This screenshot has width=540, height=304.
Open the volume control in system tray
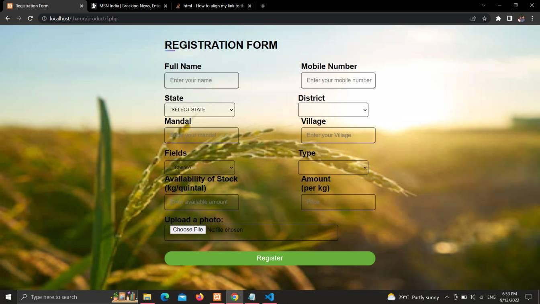coord(472,297)
